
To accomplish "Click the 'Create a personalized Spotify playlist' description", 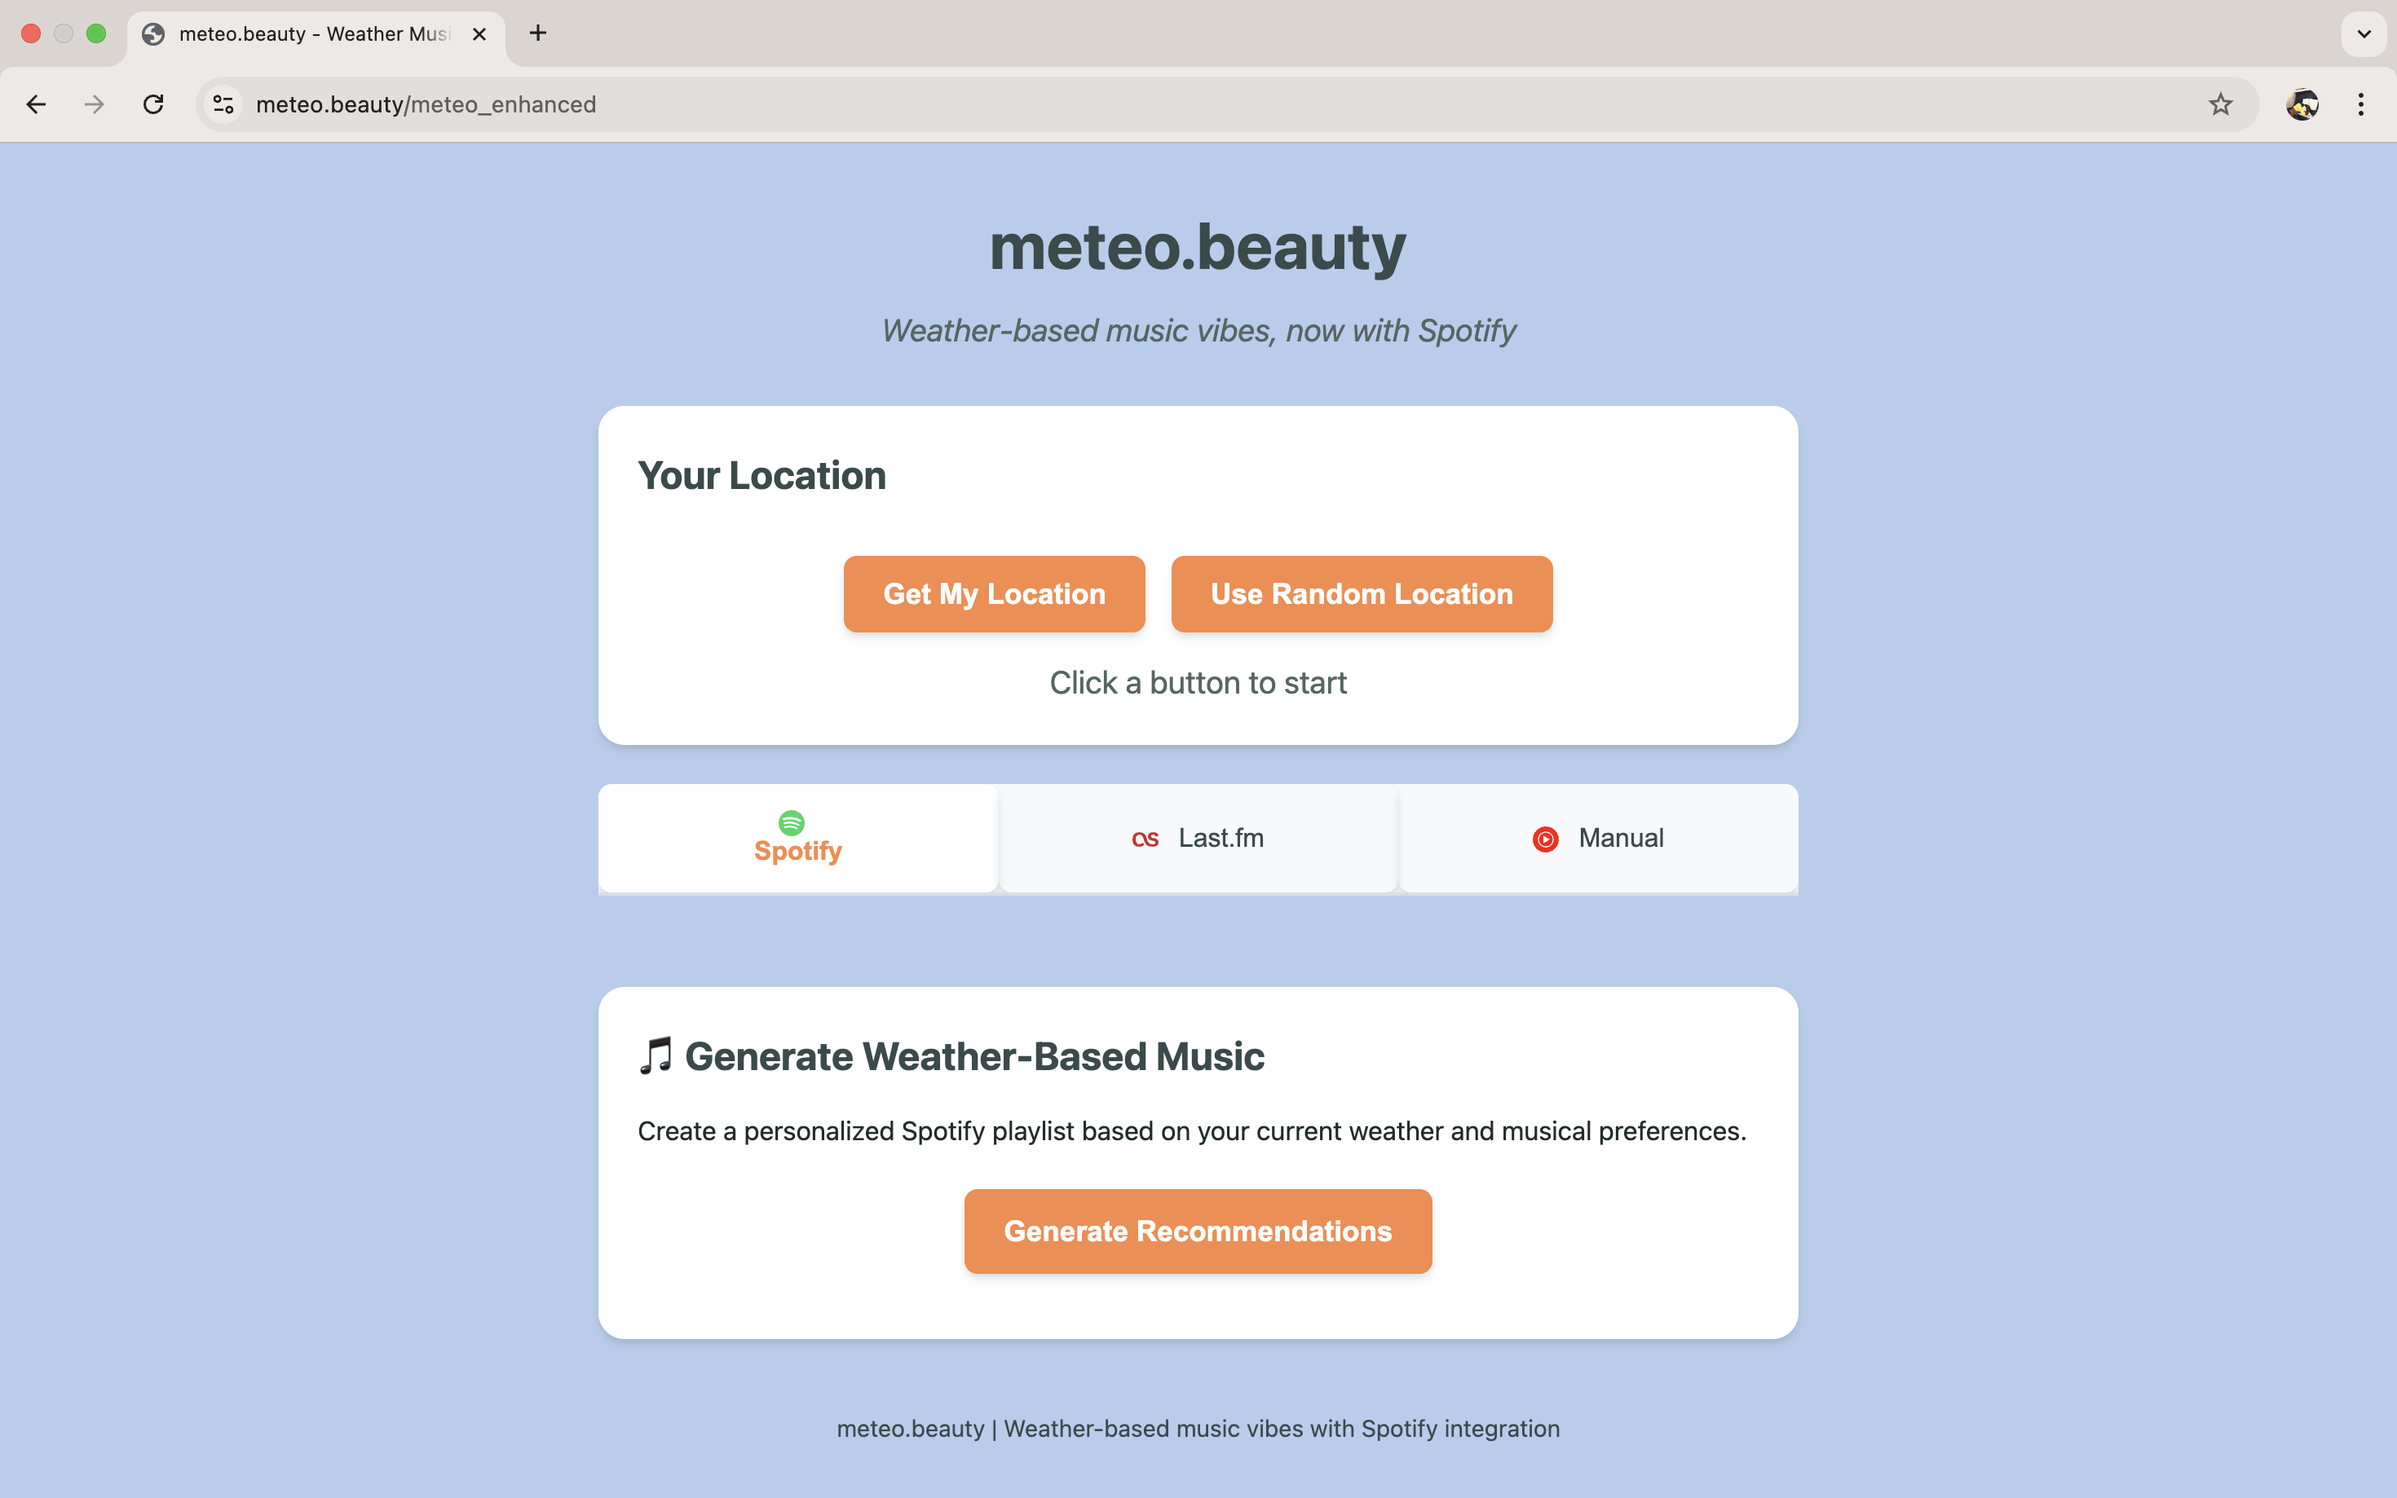I will [1192, 1130].
